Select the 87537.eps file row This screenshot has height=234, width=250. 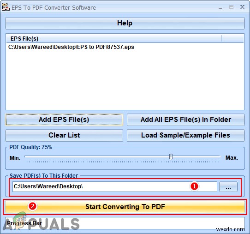coord(125,47)
